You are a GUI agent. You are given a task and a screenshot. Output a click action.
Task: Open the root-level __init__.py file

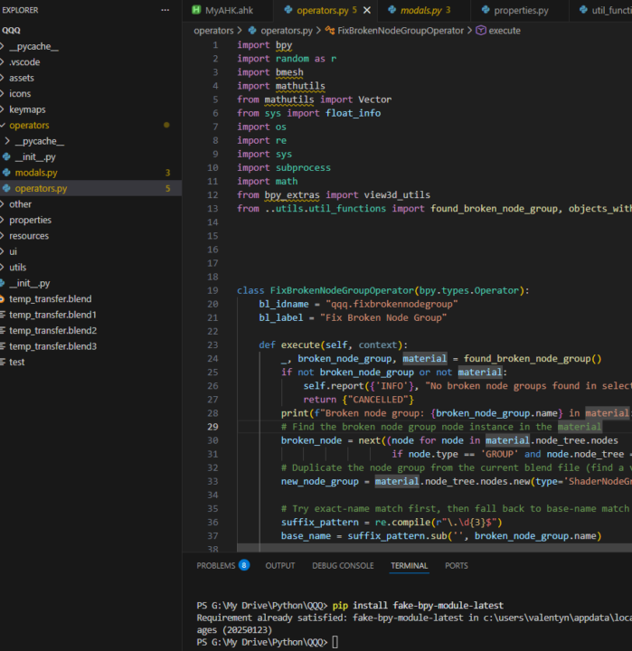[90, 283]
